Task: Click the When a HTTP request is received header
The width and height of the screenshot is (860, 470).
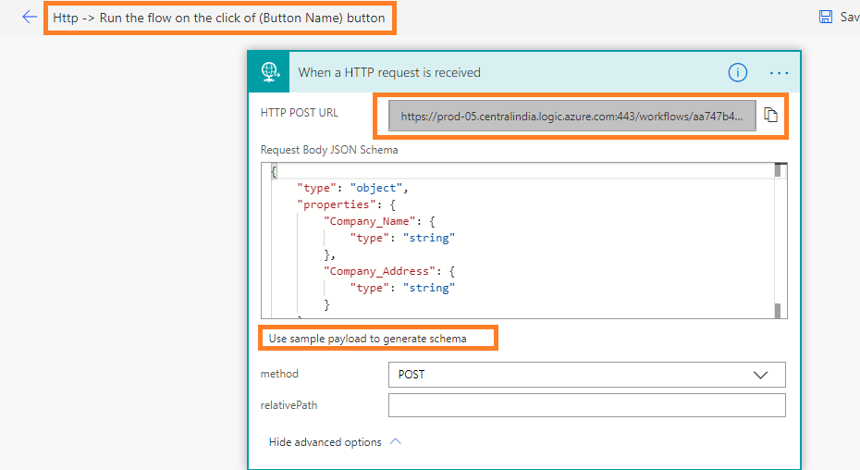Action: coord(389,72)
